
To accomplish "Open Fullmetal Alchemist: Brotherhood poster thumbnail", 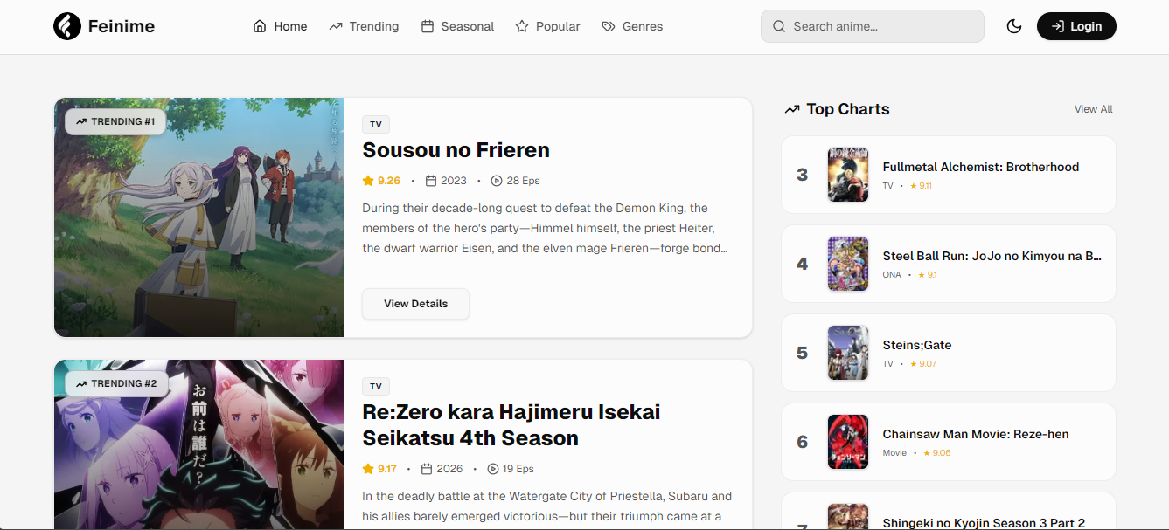I will (848, 175).
